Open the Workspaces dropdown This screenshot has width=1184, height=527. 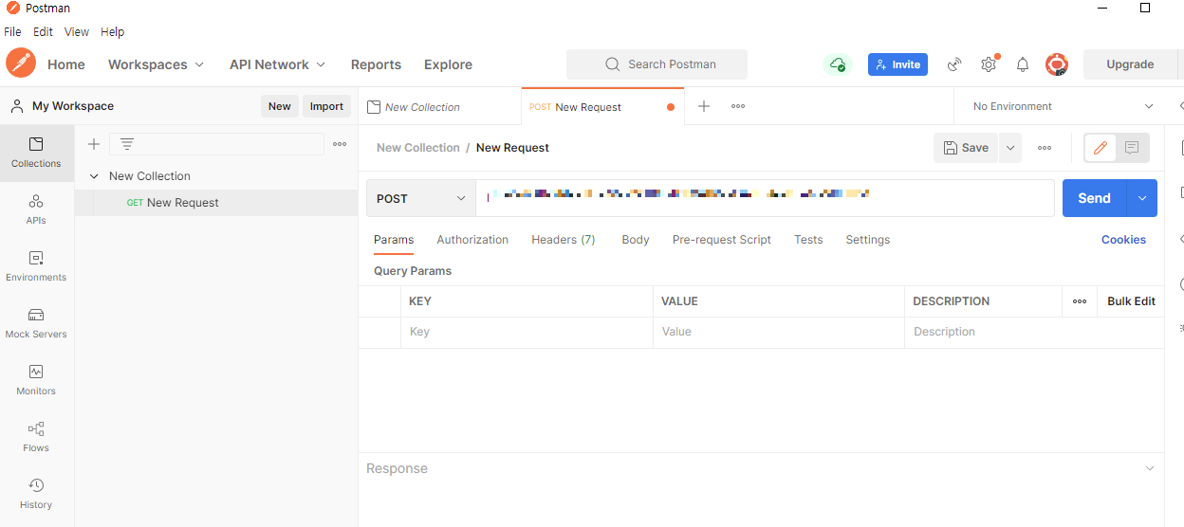[156, 64]
